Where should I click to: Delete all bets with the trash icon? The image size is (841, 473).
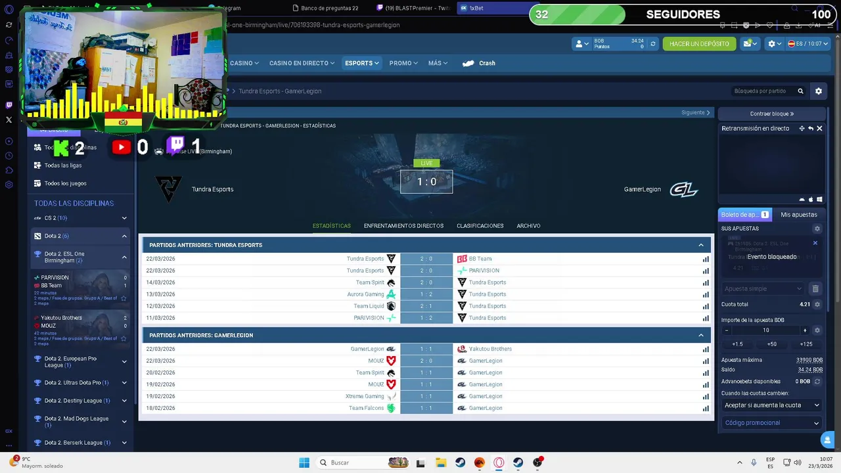815,288
